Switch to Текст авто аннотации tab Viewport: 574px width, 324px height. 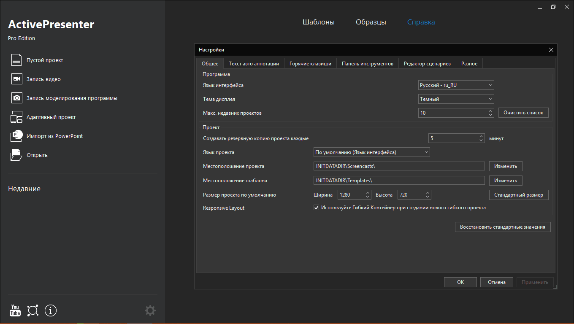254,64
